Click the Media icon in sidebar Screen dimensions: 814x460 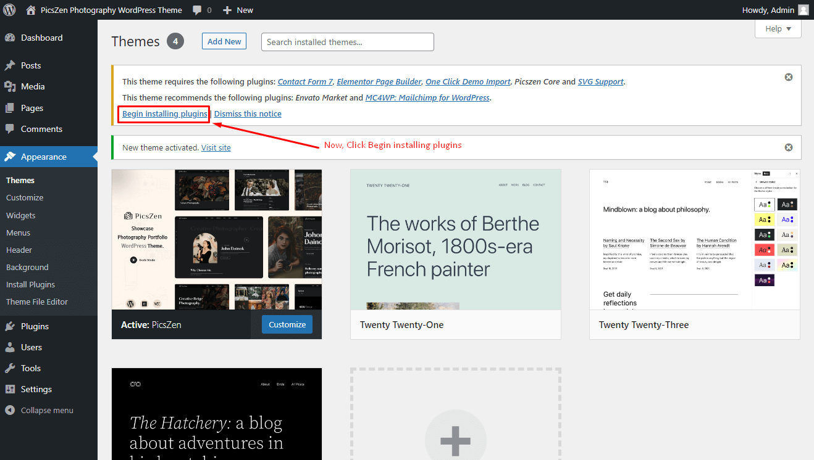coord(10,86)
